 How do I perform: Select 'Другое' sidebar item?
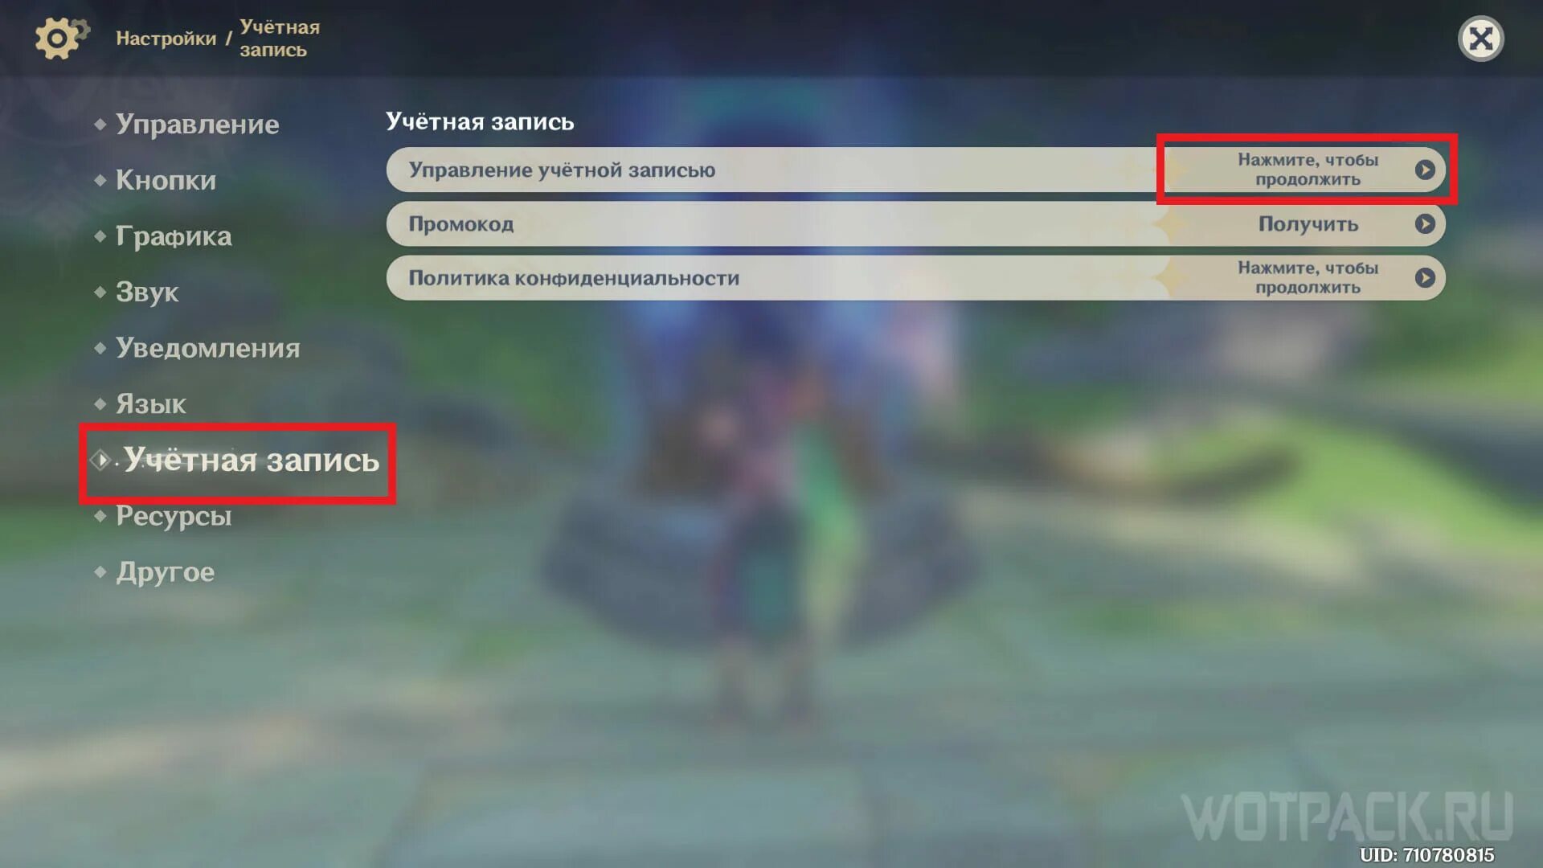pyautogui.click(x=163, y=572)
